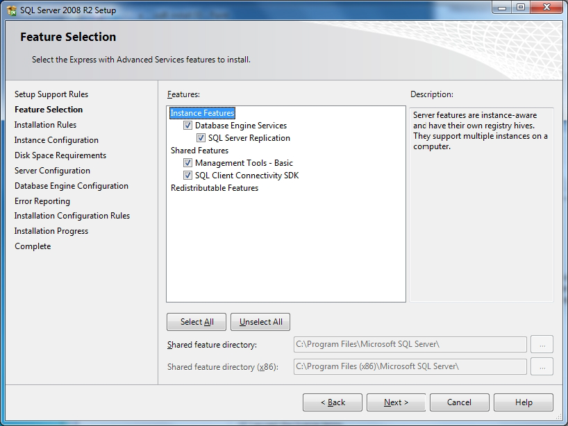Close the SQL Server 2008 R2 Setup window

(547, 8)
